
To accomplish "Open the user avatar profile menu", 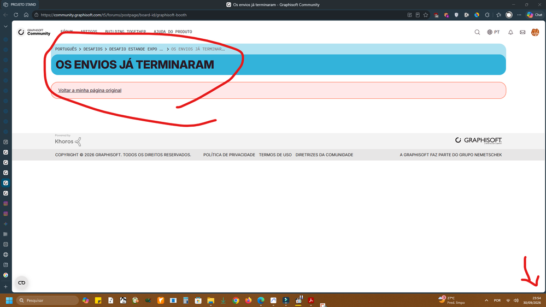I will [x=535, y=32].
